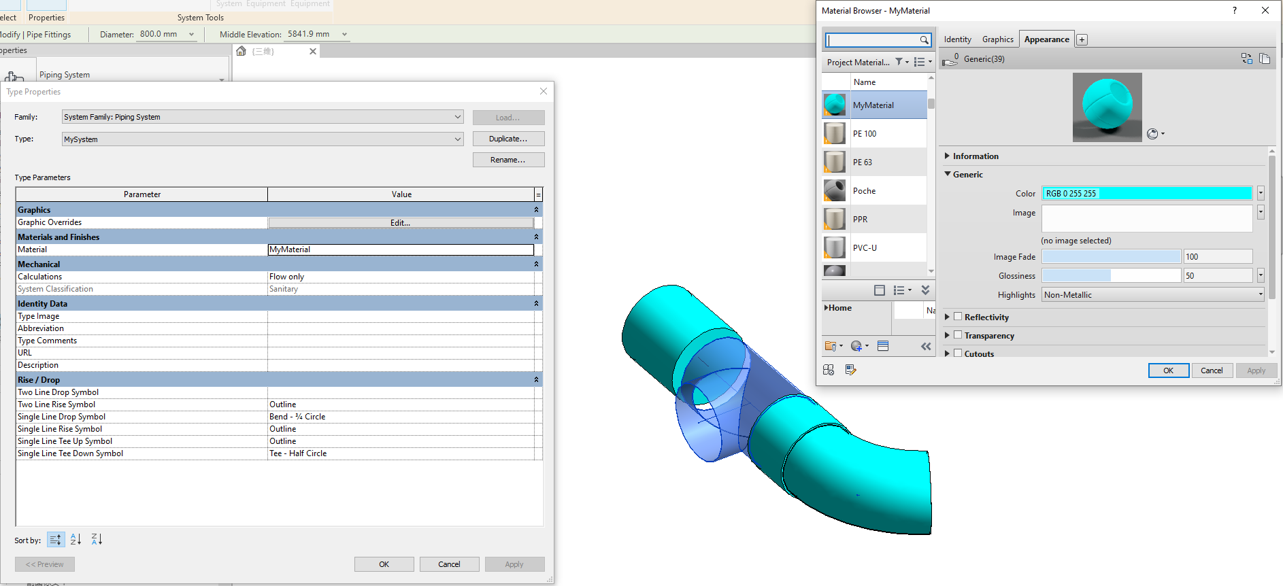The width and height of the screenshot is (1283, 586).
Task: Switch to the Identity tab
Action: tap(957, 39)
